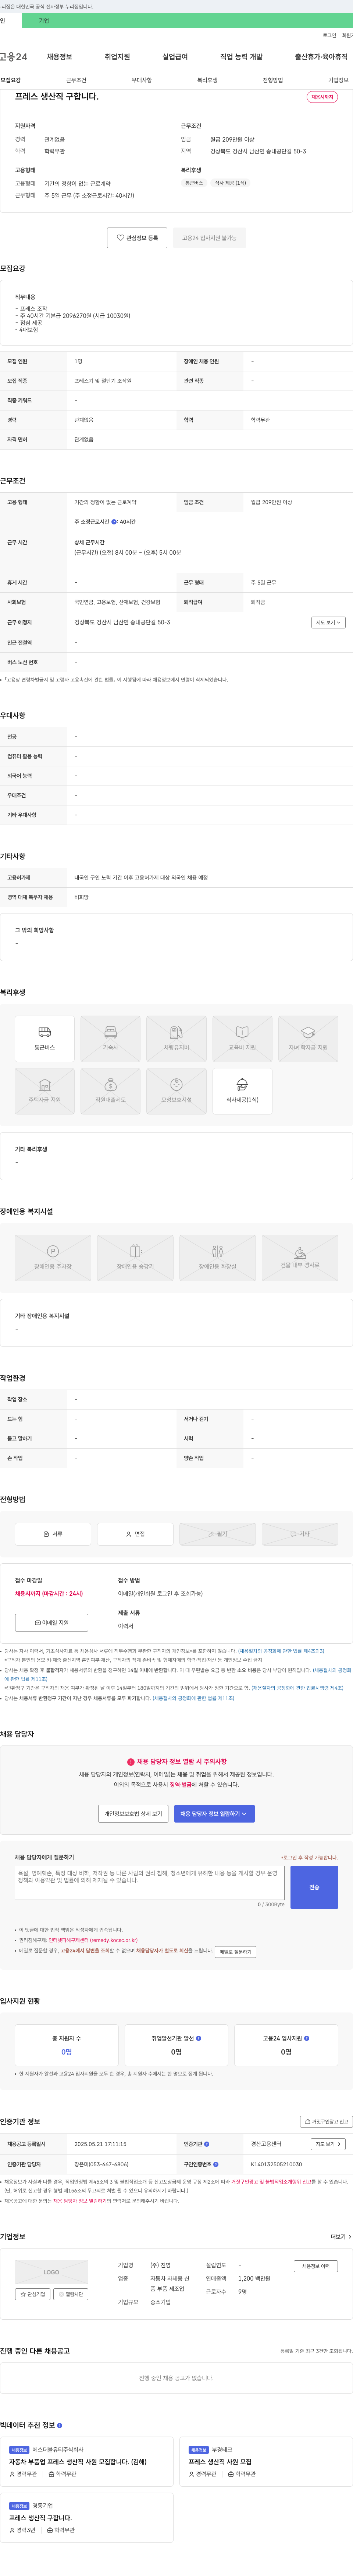Click the 식사제공(1식) meal benefit icon

click(242, 1091)
